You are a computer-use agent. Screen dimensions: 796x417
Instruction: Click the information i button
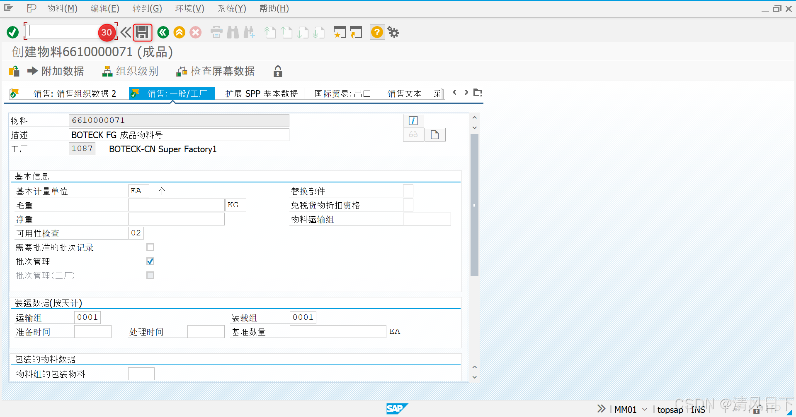coord(413,120)
